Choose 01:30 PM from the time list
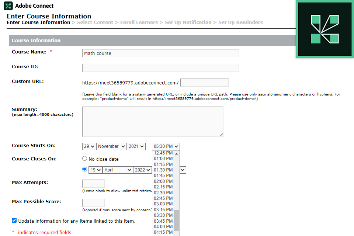The width and height of the screenshot is (354, 236). tap(163, 170)
